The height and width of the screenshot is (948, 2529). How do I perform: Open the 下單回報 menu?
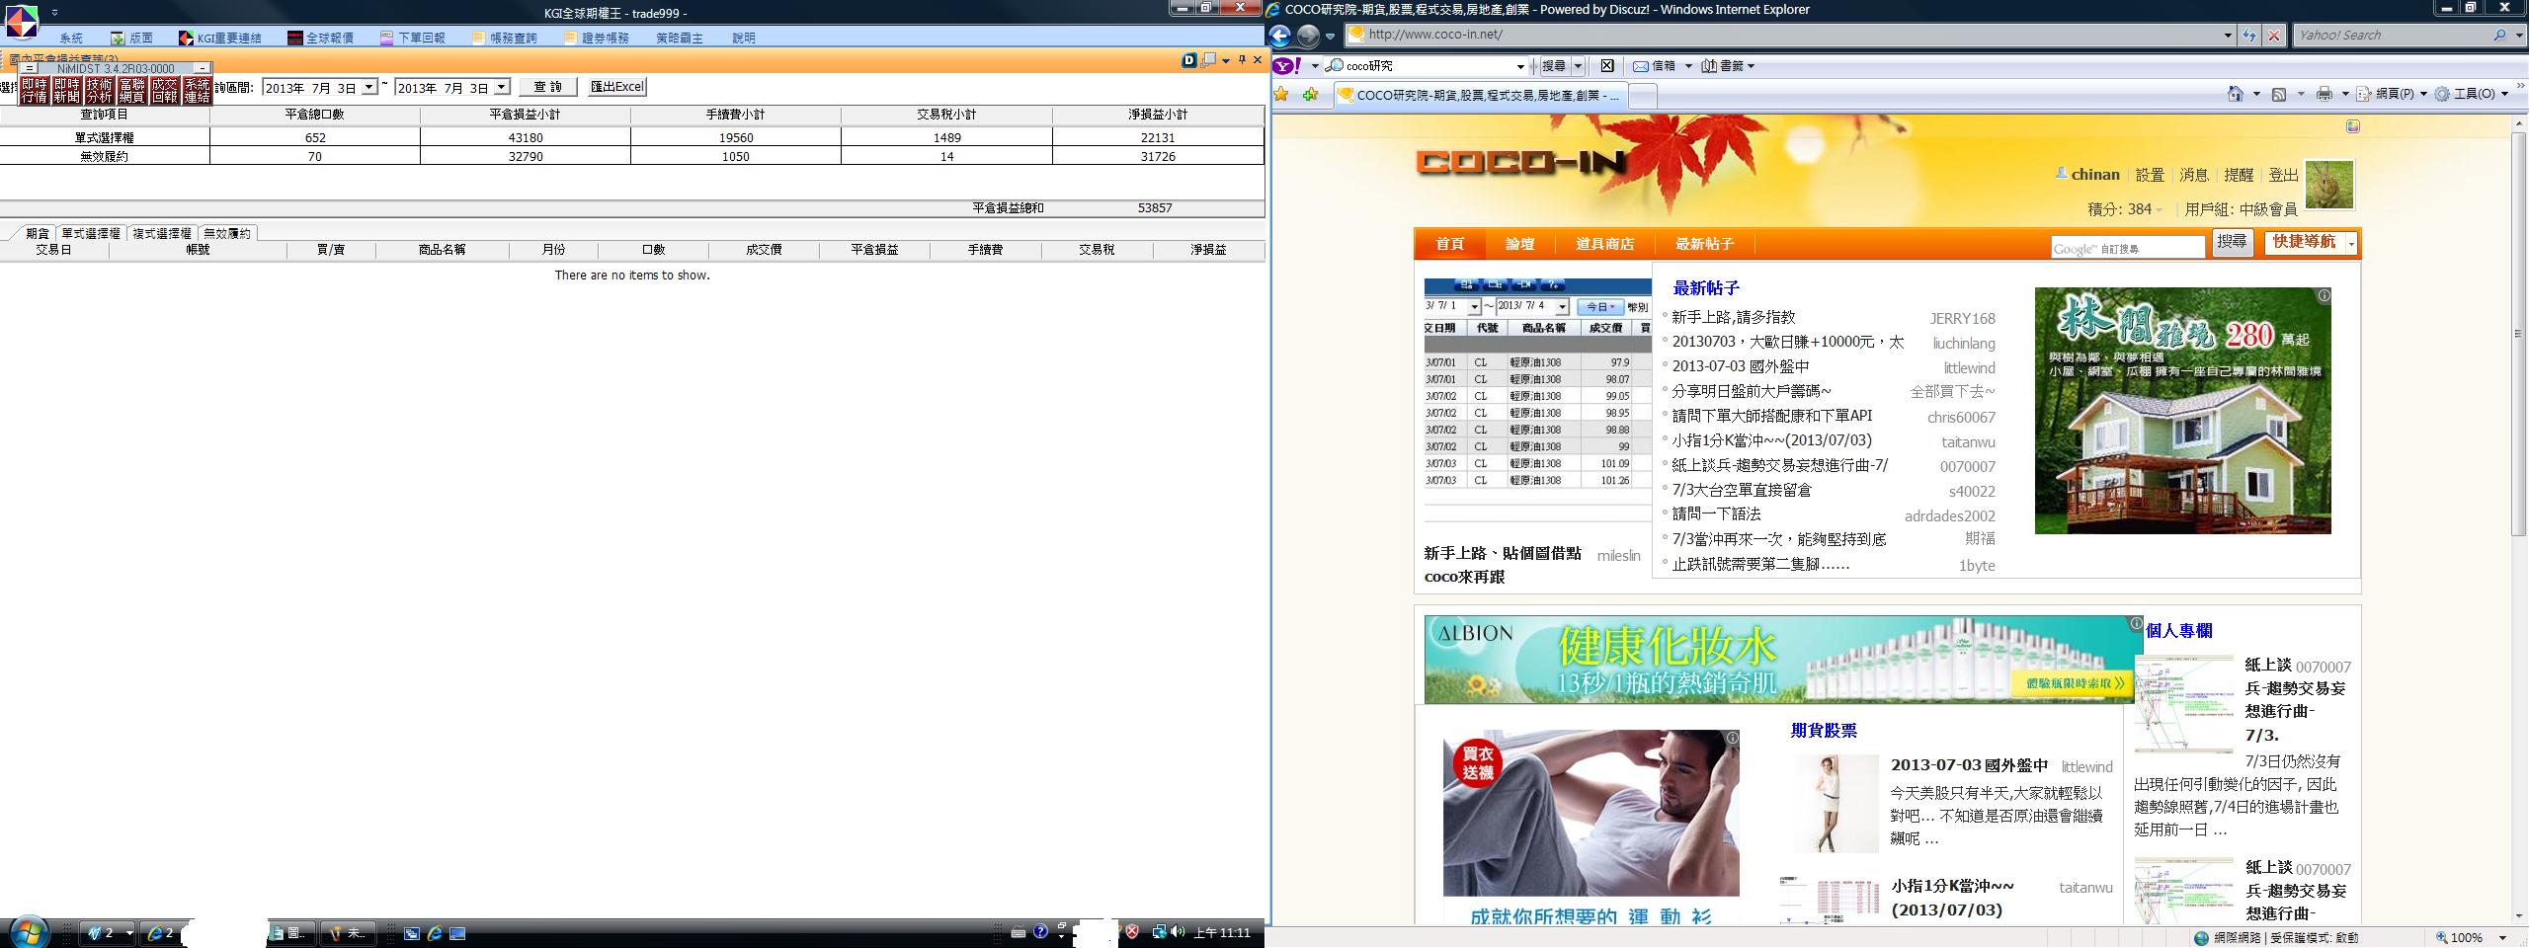click(412, 38)
